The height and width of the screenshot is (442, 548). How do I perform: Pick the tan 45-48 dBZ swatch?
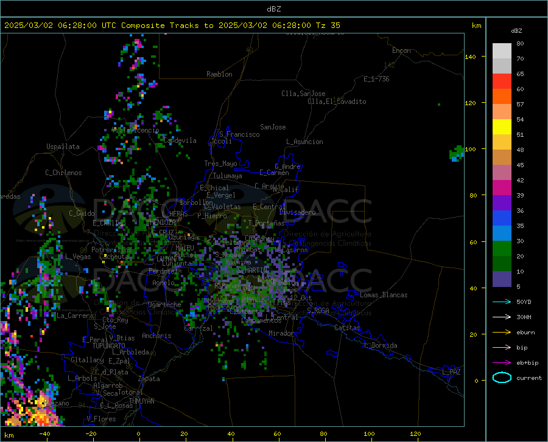click(502, 157)
